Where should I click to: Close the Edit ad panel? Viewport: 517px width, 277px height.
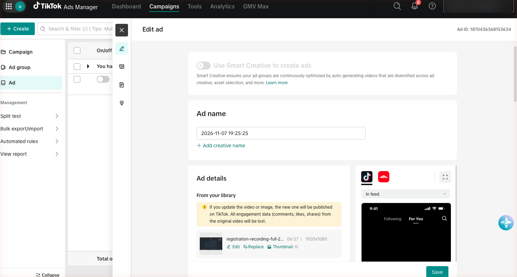click(x=122, y=30)
